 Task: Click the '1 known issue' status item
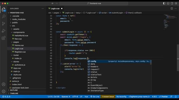click(x=108, y=97)
